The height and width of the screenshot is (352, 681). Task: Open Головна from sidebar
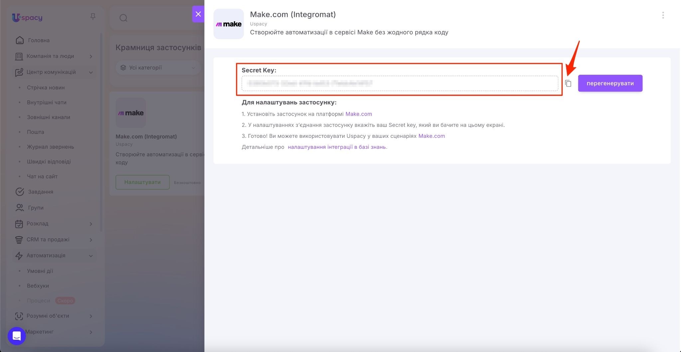pos(39,40)
